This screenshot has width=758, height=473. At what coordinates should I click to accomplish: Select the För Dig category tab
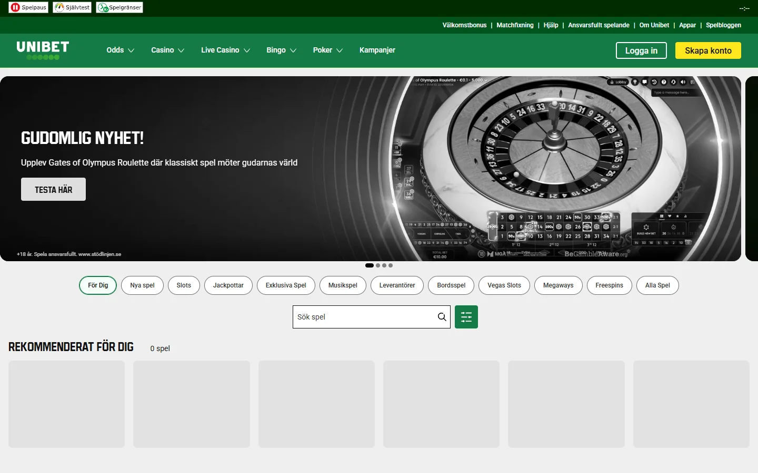click(x=98, y=285)
